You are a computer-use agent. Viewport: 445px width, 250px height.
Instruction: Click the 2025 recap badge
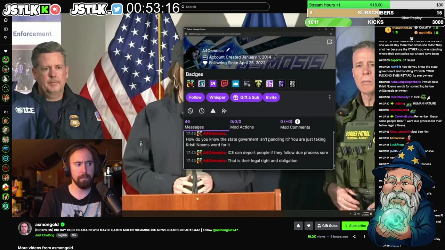(292, 84)
